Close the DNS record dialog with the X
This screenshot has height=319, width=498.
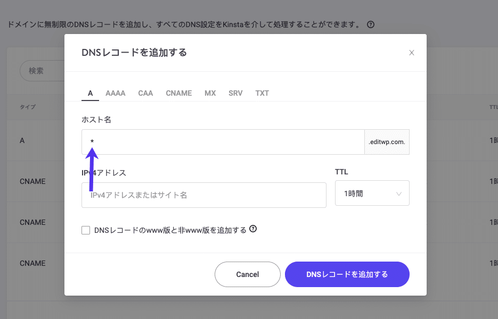[x=411, y=53]
